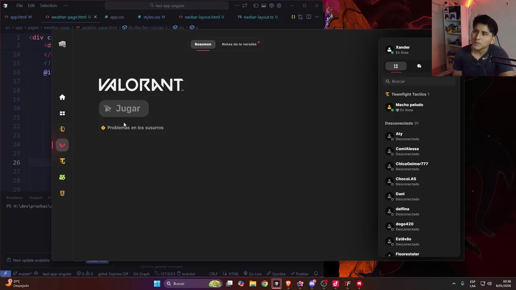The height and width of the screenshot is (290, 516).
Task: Select friend delfina
Action: click(x=419, y=211)
